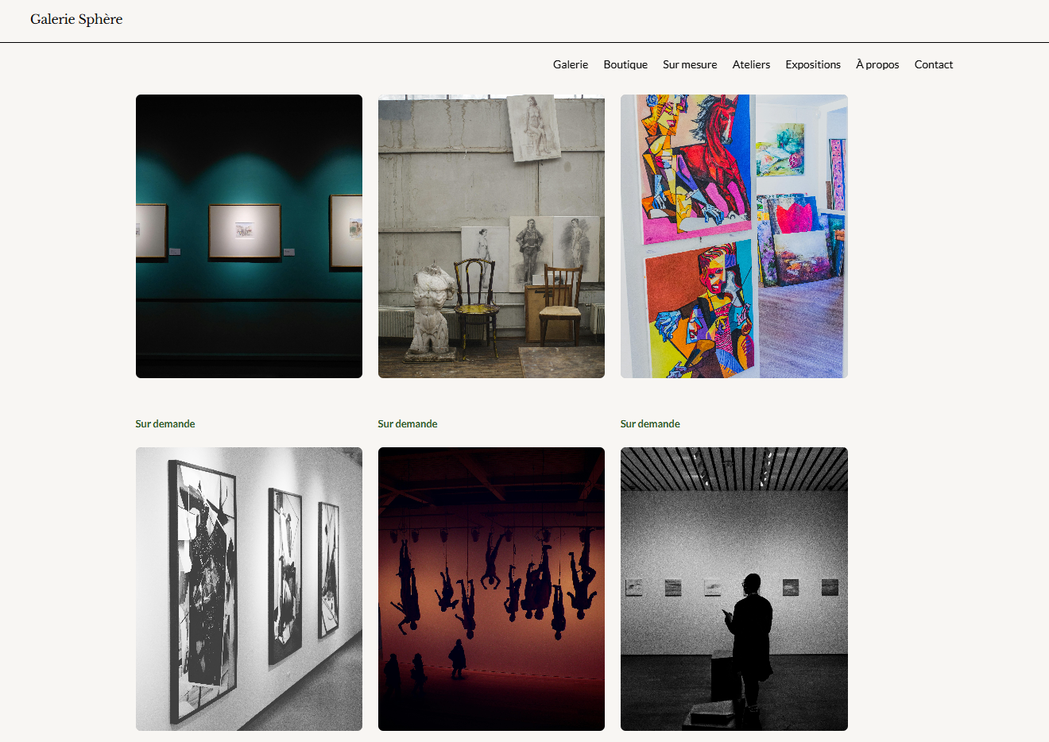Open the black-and-white abstract frames photo

[249, 589]
